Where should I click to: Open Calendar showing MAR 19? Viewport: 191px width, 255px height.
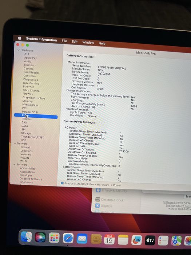(110, 239)
